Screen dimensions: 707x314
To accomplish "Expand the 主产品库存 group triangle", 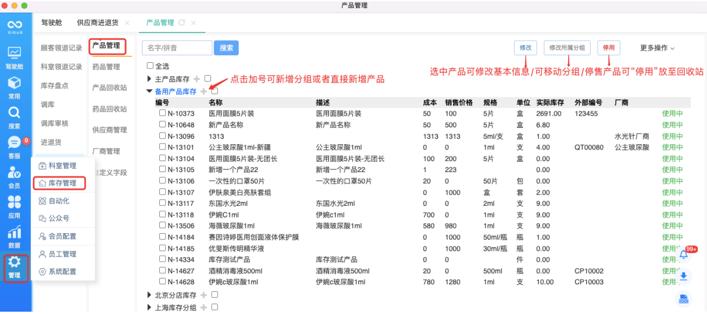I will click(x=149, y=78).
